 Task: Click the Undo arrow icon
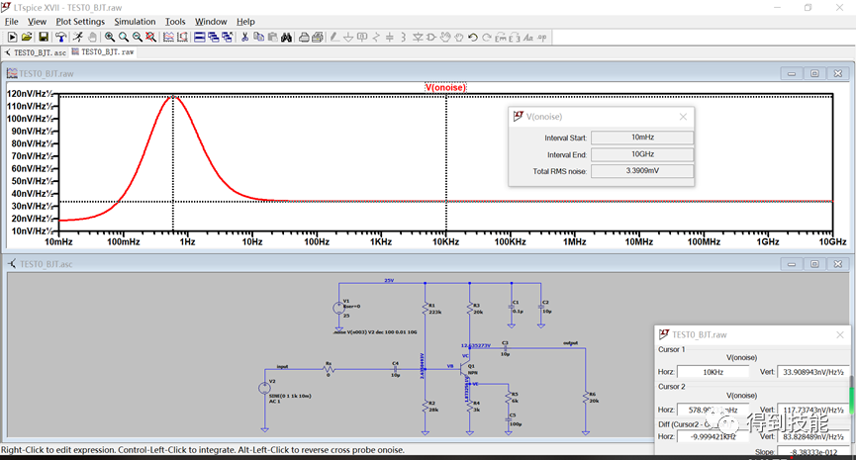(x=473, y=38)
